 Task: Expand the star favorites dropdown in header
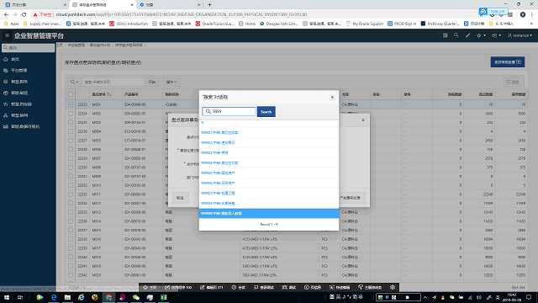click(481, 35)
